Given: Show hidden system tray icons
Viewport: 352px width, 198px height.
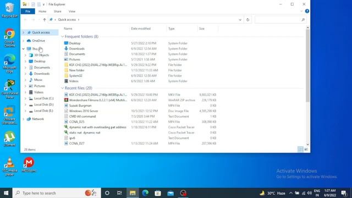Looking at the screenshot, I should coord(291,193).
